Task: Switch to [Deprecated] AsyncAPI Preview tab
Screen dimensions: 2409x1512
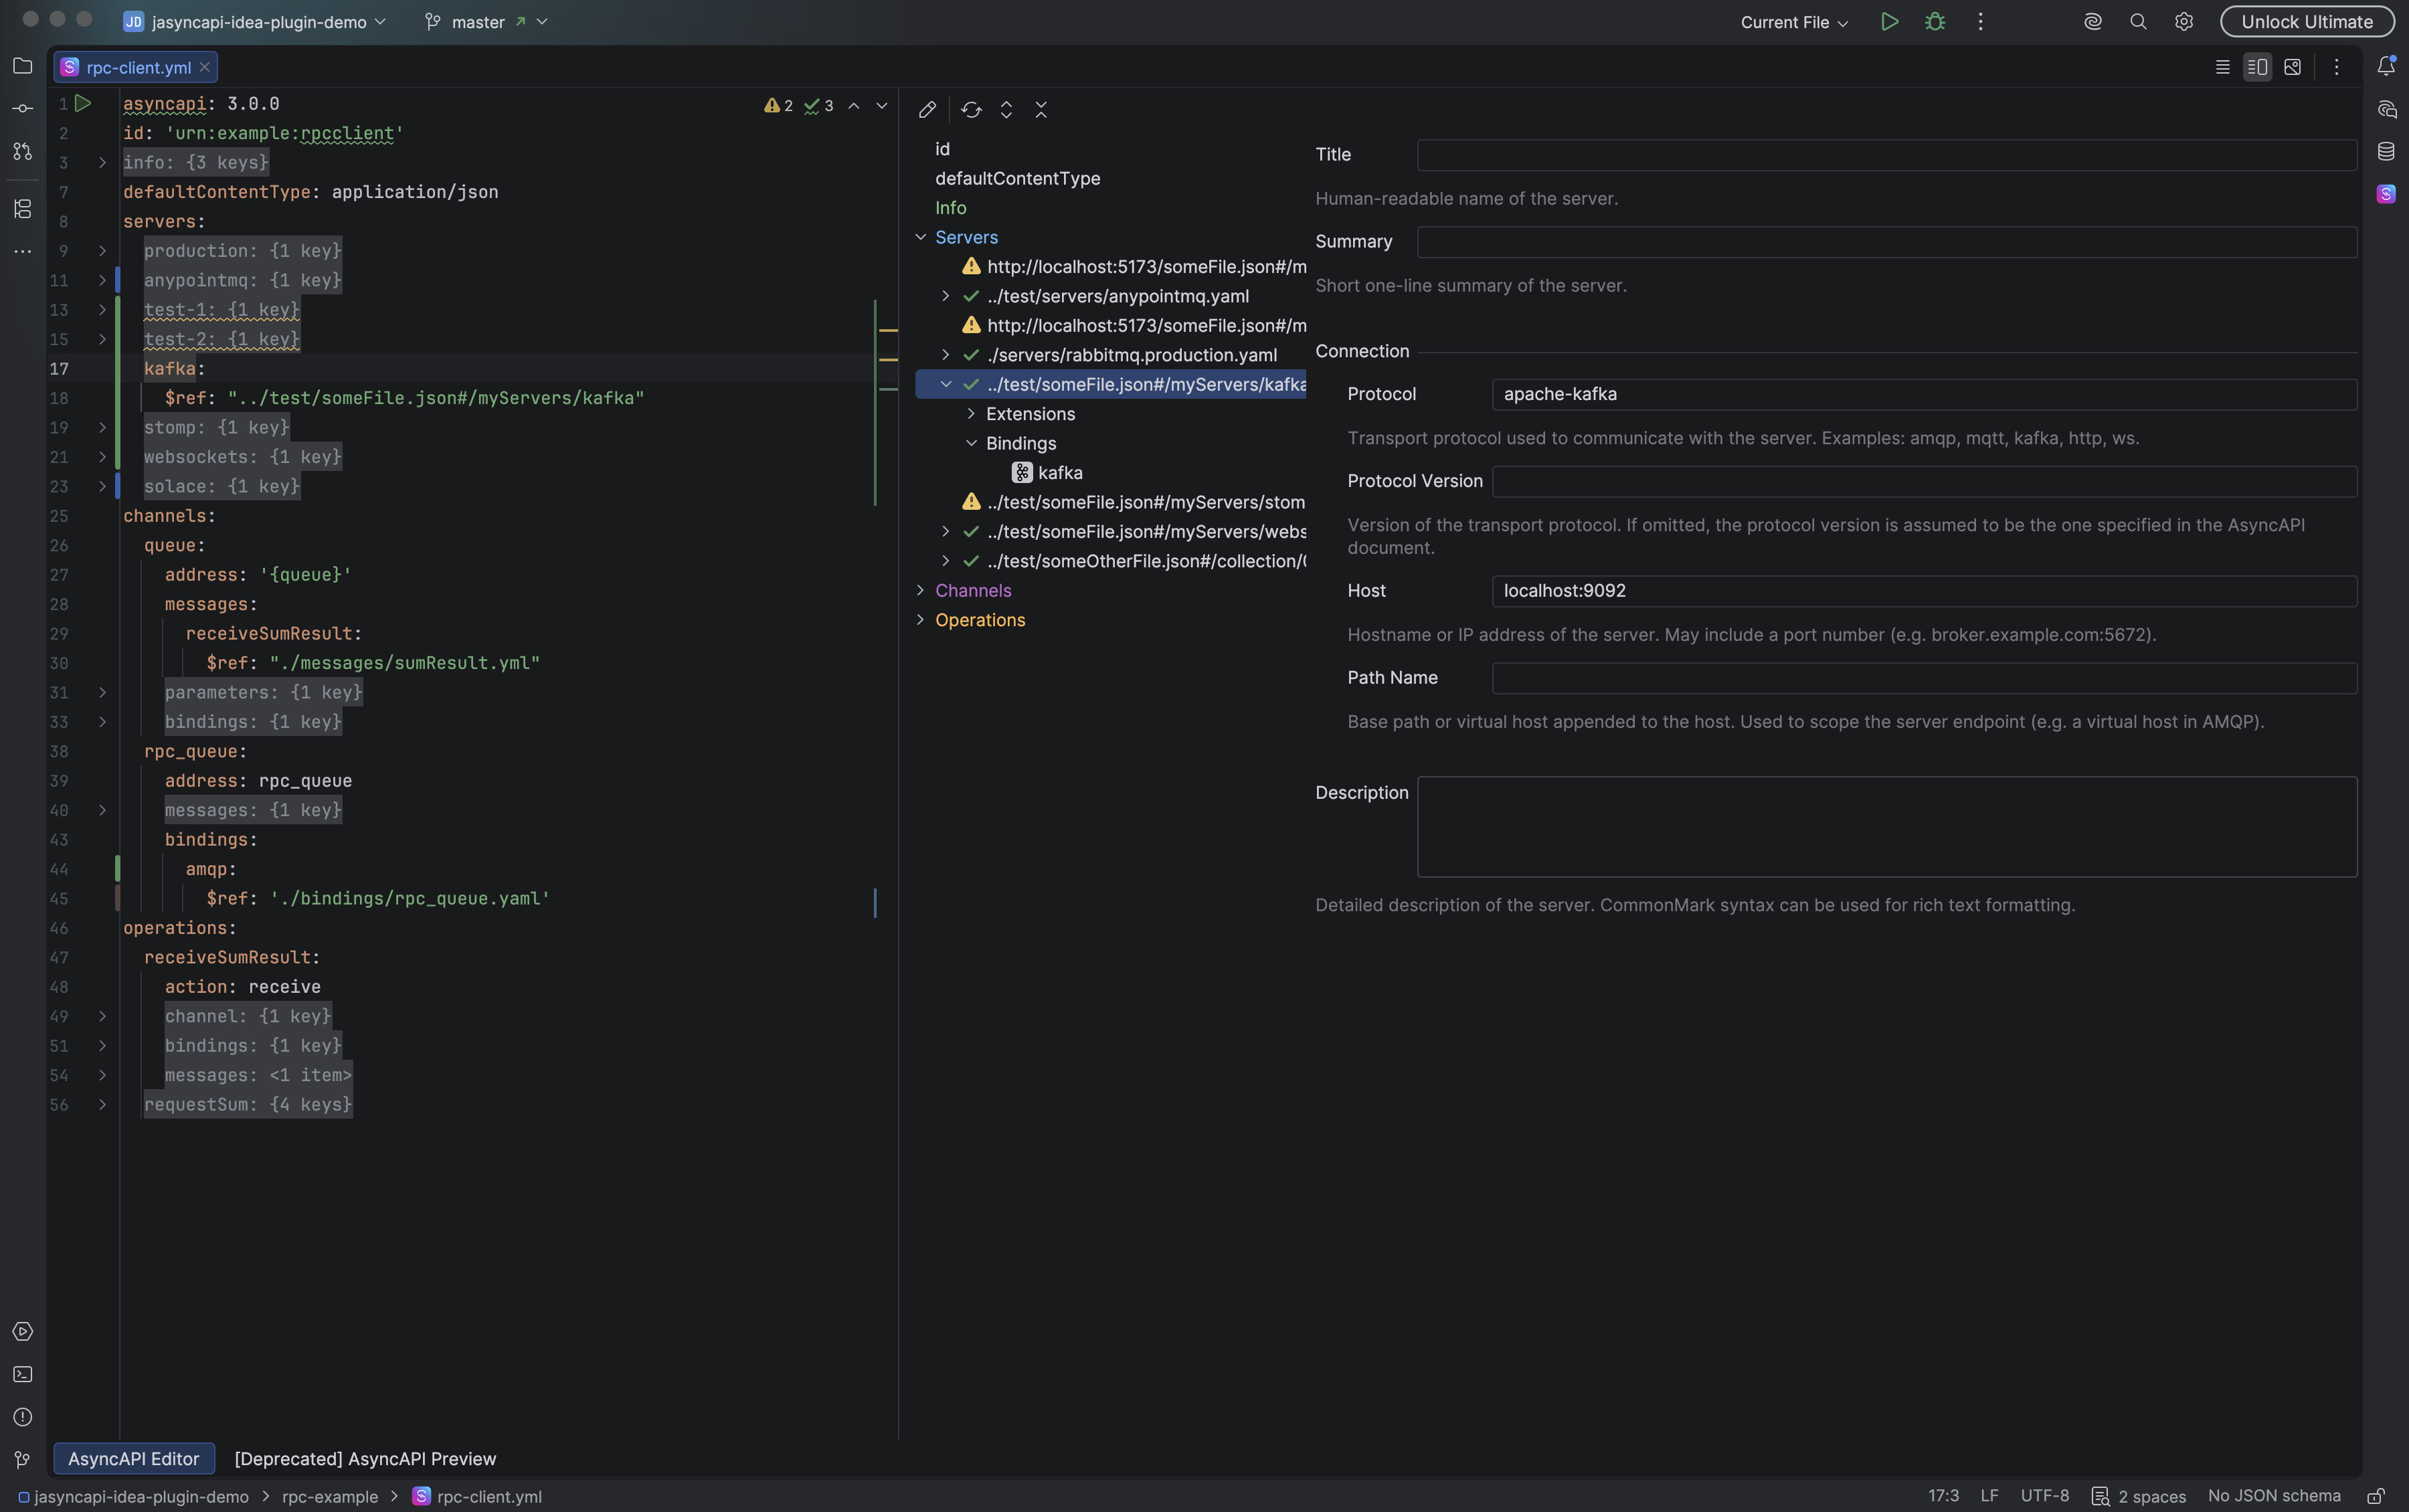Action: 365,1458
